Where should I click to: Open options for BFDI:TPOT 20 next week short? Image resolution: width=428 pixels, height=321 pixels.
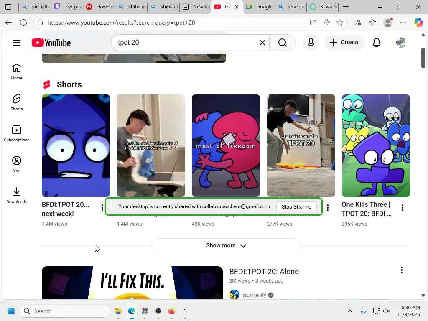102,208
